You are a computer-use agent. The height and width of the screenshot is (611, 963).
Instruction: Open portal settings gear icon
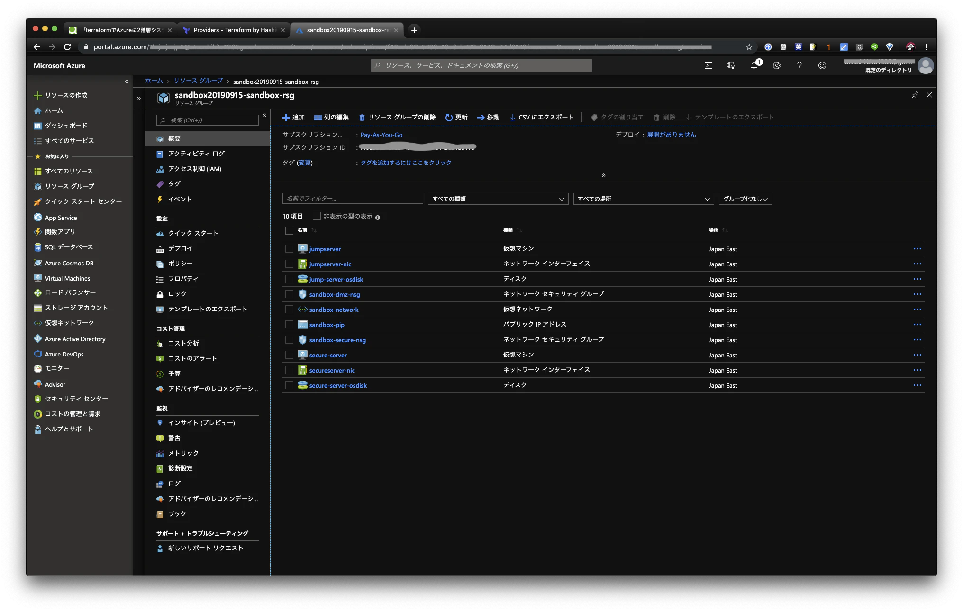tap(776, 65)
